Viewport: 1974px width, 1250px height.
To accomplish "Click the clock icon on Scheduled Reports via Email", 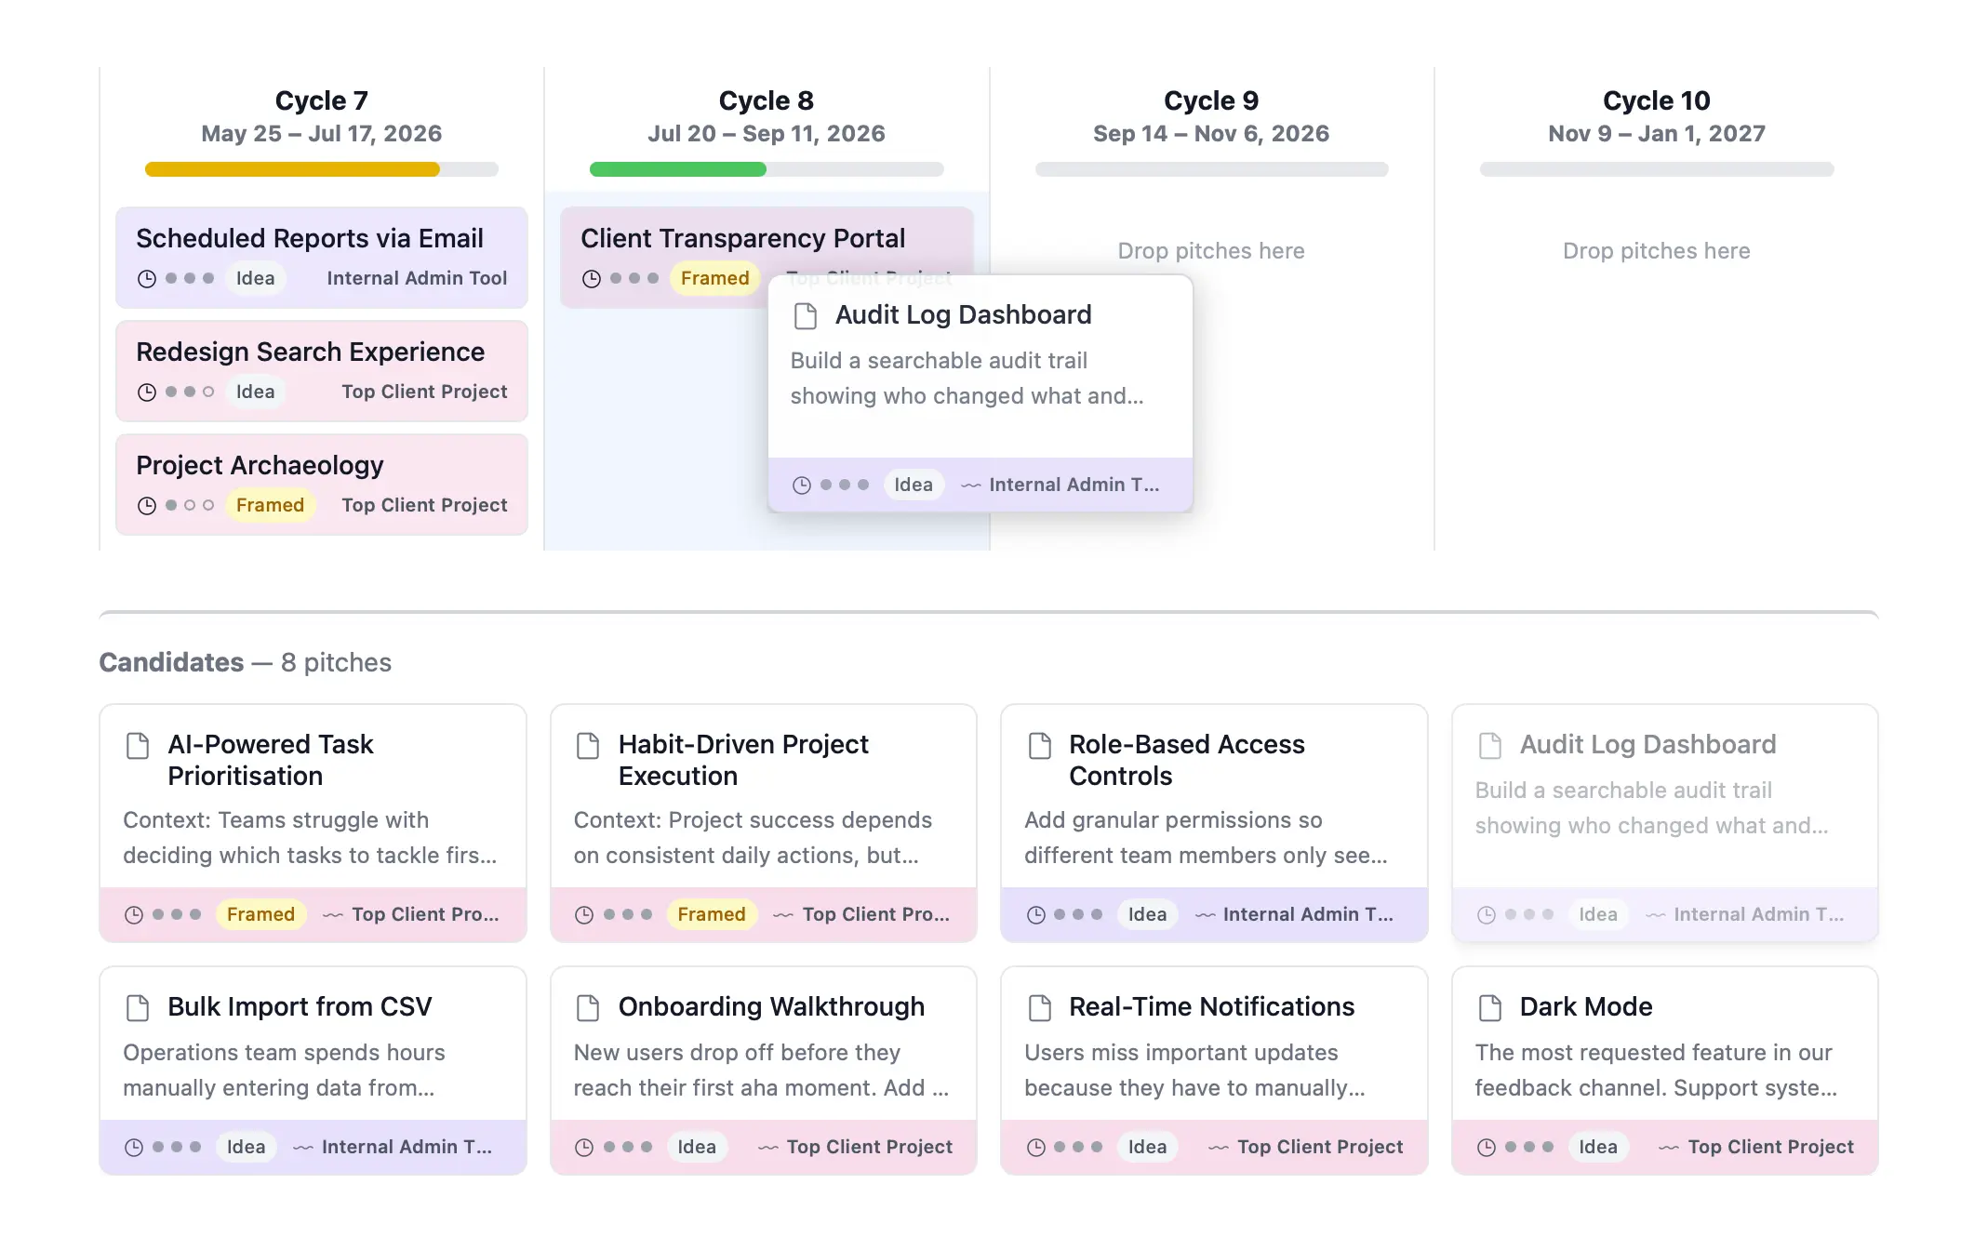I will tap(147, 279).
